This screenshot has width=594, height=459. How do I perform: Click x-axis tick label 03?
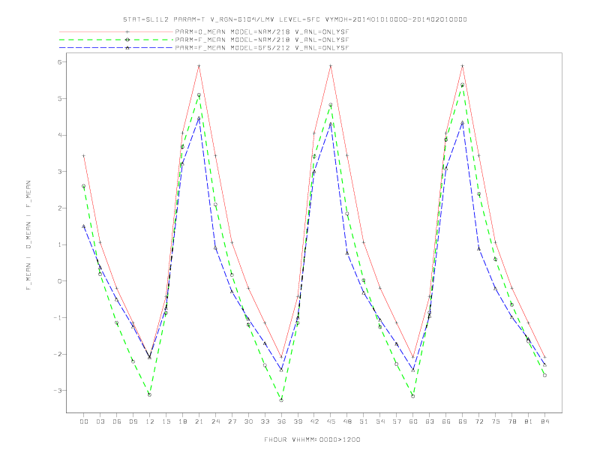pyautogui.click(x=100, y=421)
